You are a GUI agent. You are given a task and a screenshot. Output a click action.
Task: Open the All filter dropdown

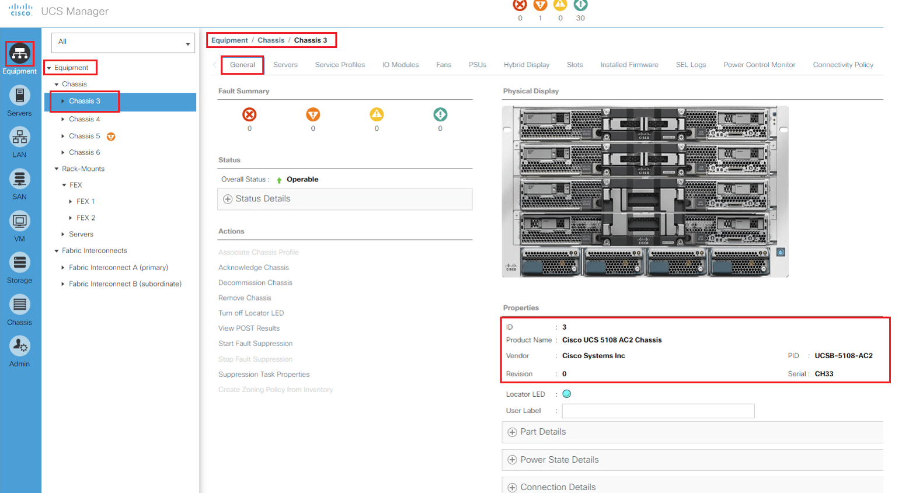pos(123,43)
